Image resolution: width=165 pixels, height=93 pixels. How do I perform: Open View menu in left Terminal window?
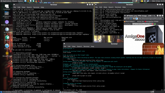pos(23,7)
